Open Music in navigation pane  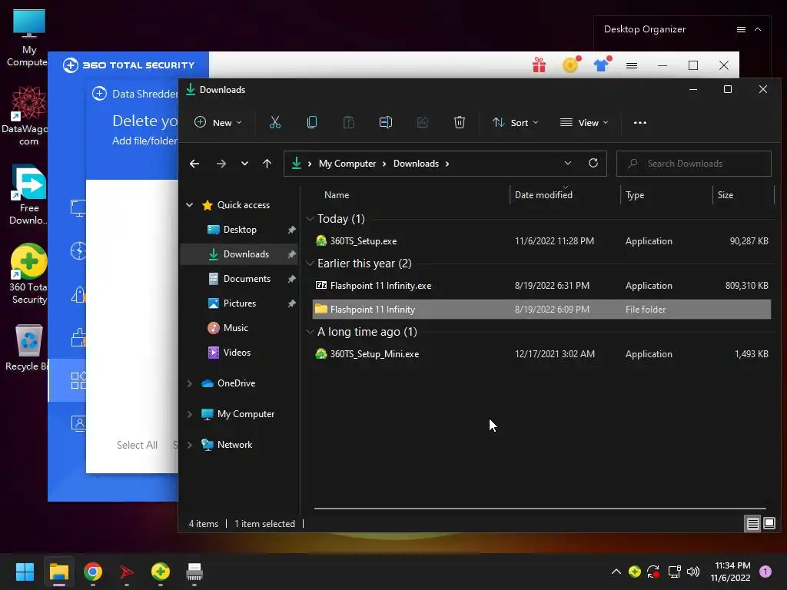point(240,327)
